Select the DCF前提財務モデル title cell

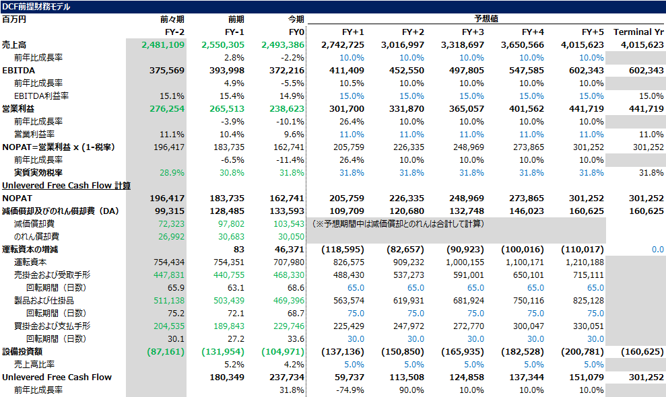tap(36, 7)
